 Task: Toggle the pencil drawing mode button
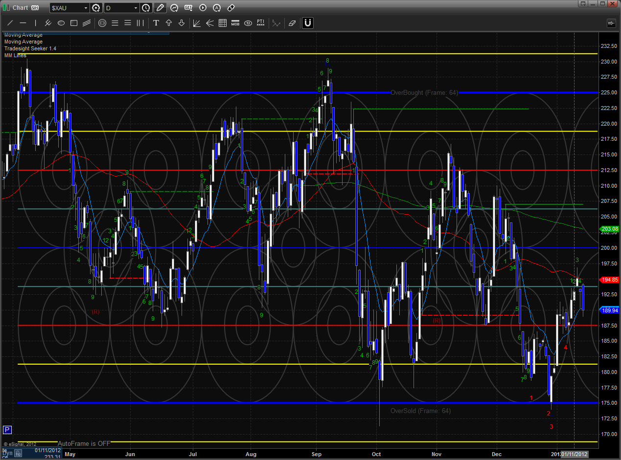click(x=160, y=8)
